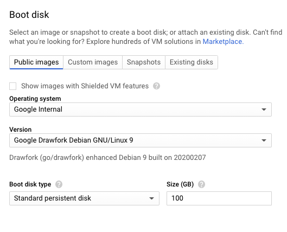Click the 'Show images with Shielded VM features' label
This screenshot has width=287, height=232.
click(x=85, y=86)
